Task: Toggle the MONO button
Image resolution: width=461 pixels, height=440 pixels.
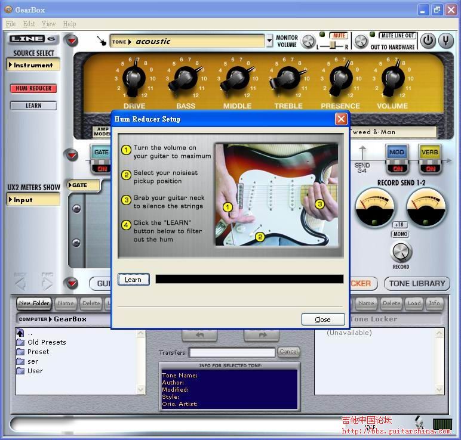Action: click(400, 234)
